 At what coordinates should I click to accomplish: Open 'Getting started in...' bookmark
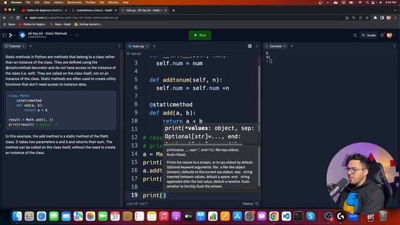click(x=88, y=24)
